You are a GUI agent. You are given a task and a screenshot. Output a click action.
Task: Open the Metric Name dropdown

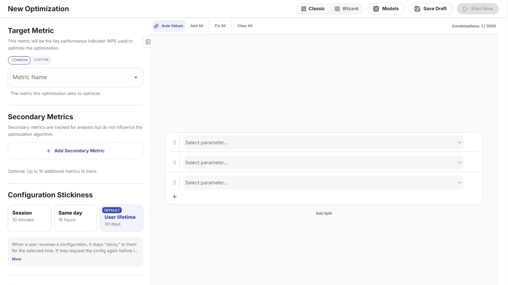(x=75, y=77)
